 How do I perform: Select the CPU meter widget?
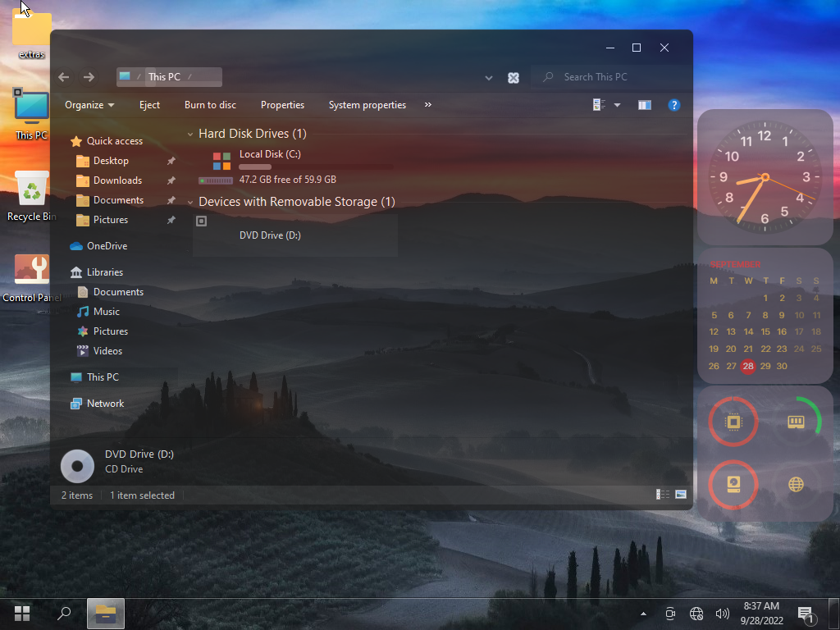coord(733,422)
